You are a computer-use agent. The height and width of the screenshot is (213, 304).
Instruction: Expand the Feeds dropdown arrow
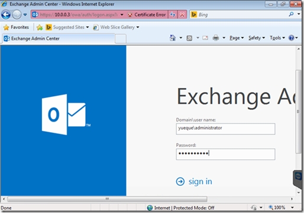(198, 38)
